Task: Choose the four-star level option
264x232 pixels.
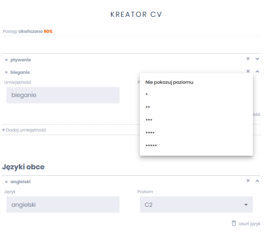Action: coord(150,133)
